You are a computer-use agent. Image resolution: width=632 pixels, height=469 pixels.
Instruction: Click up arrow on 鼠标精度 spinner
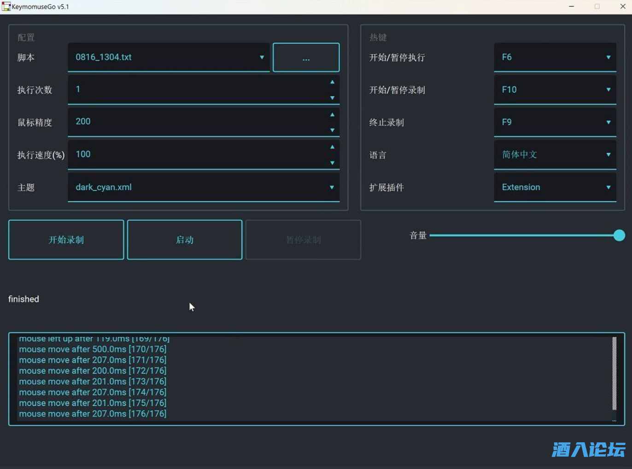click(332, 115)
